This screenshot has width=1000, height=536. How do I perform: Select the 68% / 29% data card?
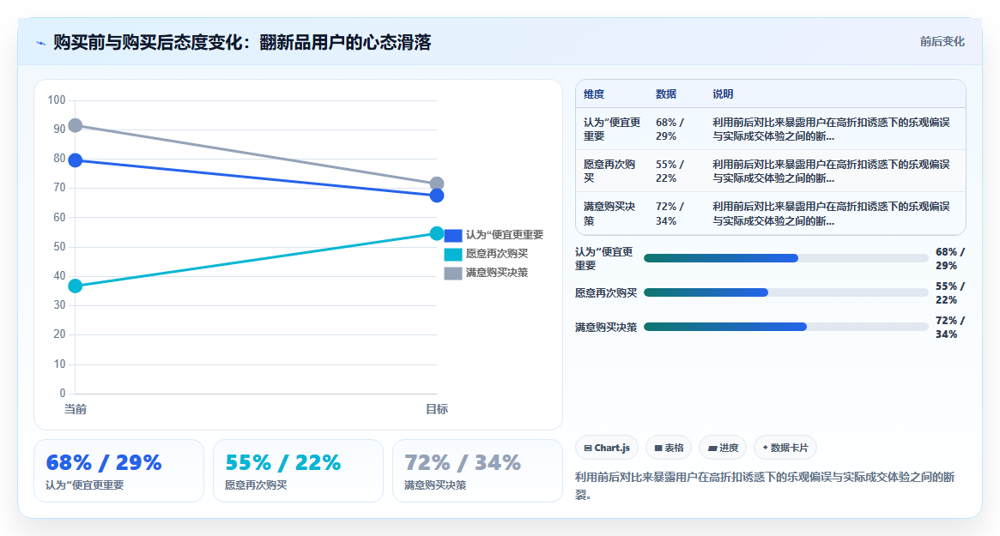point(118,471)
